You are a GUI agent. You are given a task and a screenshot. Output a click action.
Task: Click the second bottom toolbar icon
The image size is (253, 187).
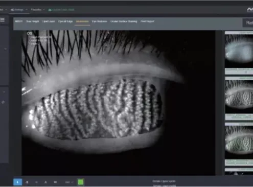[27, 182]
